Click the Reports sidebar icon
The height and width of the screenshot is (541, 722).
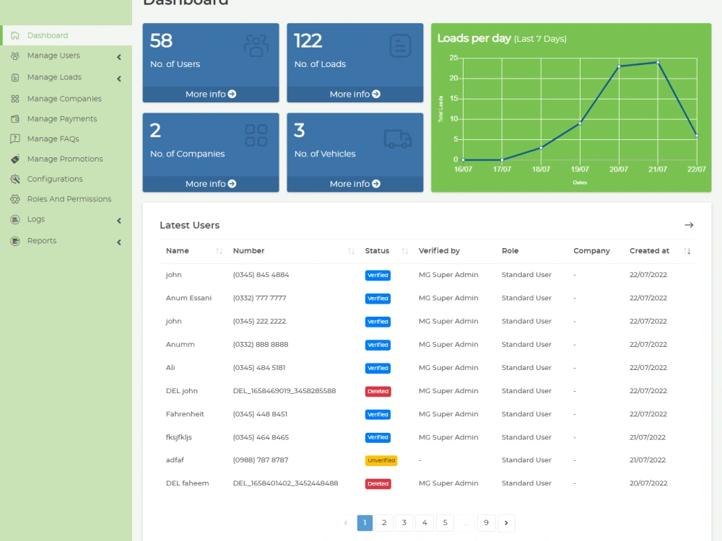[15, 241]
